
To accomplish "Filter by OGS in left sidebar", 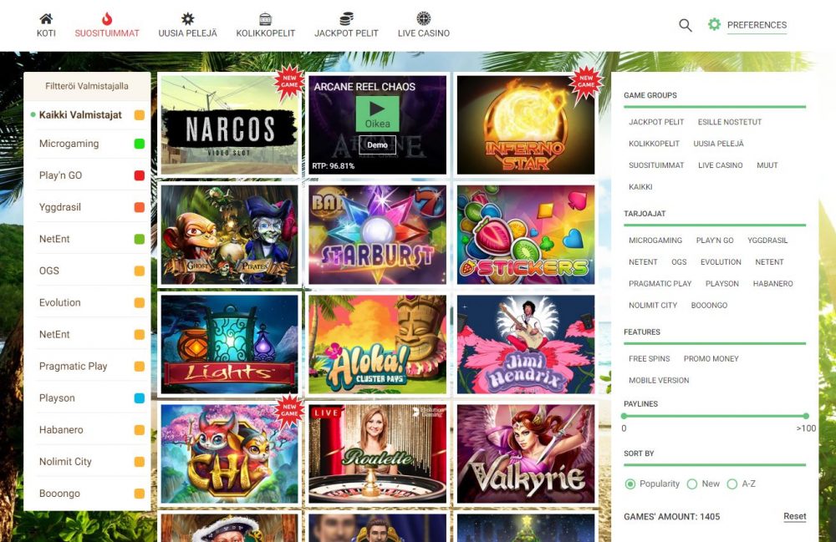I will coord(88,271).
